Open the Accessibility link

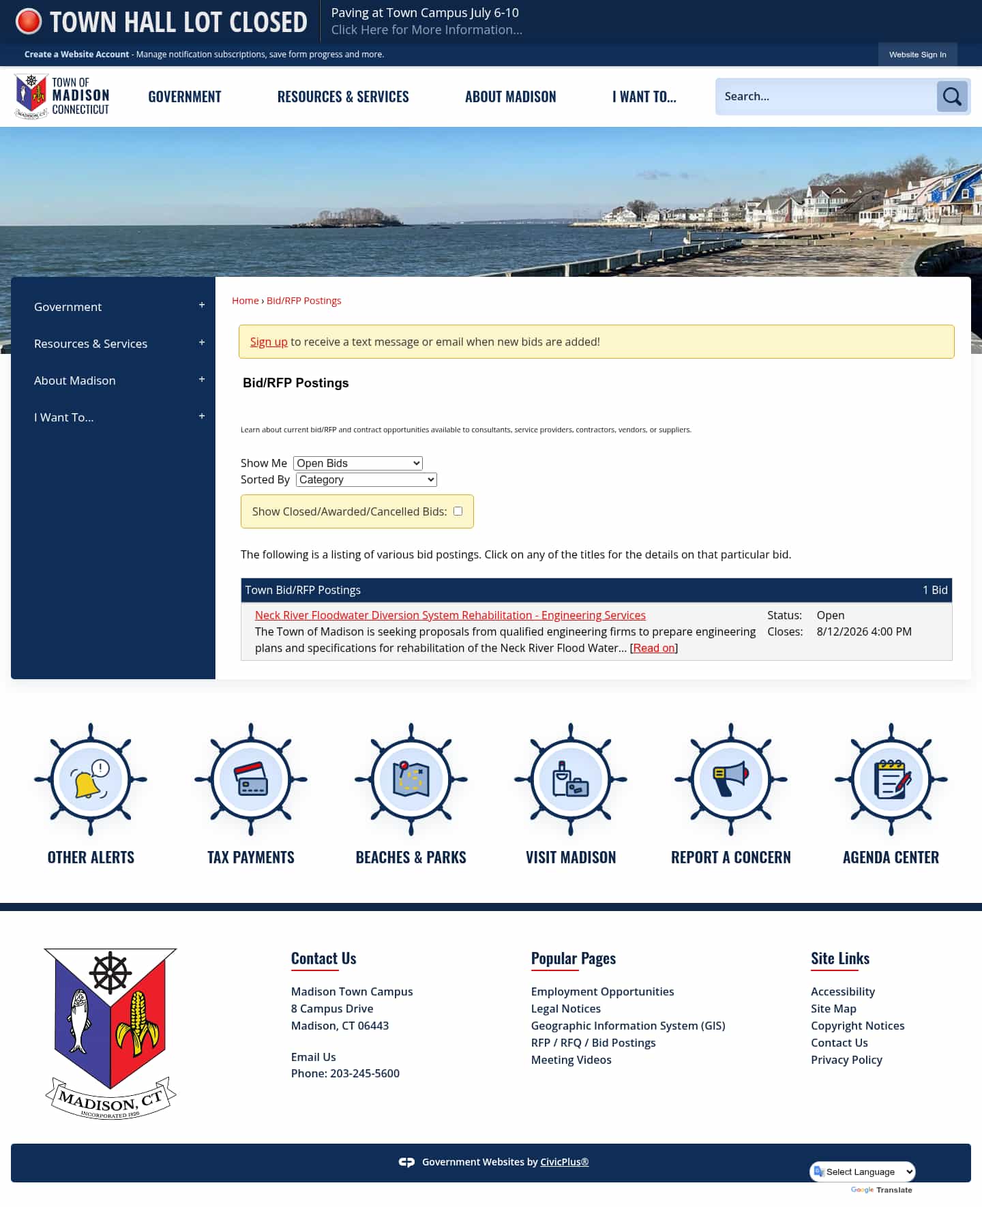[x=843, y=992]
